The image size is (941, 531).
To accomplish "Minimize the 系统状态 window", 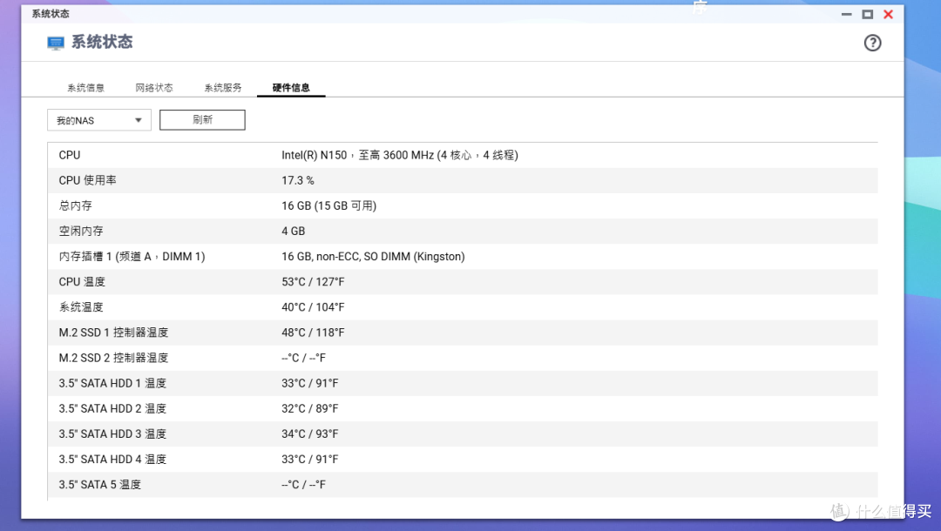I will click(x=846, y=15).
